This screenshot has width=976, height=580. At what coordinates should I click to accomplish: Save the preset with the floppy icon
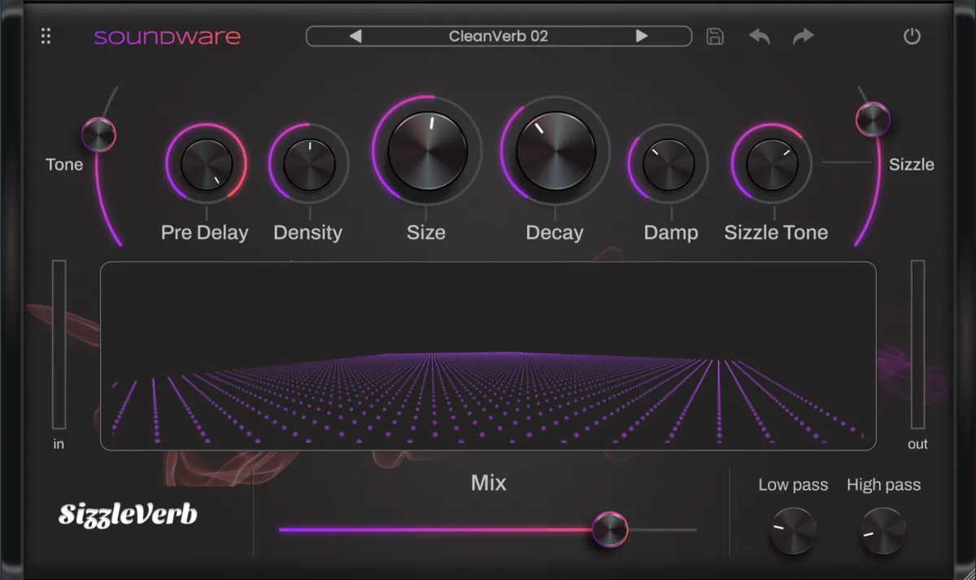715,36
